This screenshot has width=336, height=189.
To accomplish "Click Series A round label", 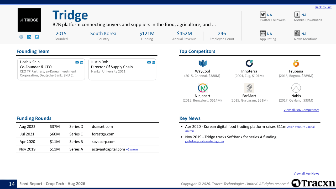I will point(76,149).
